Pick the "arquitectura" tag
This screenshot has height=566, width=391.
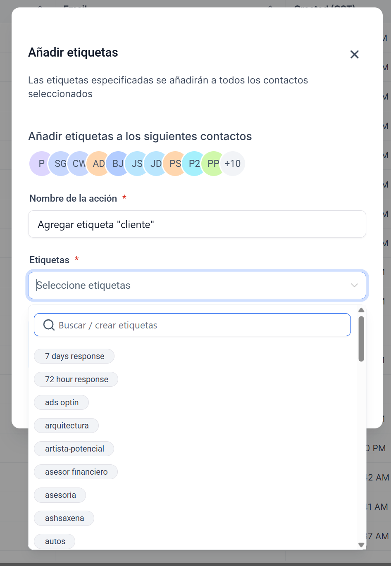(x=67, y=426)
